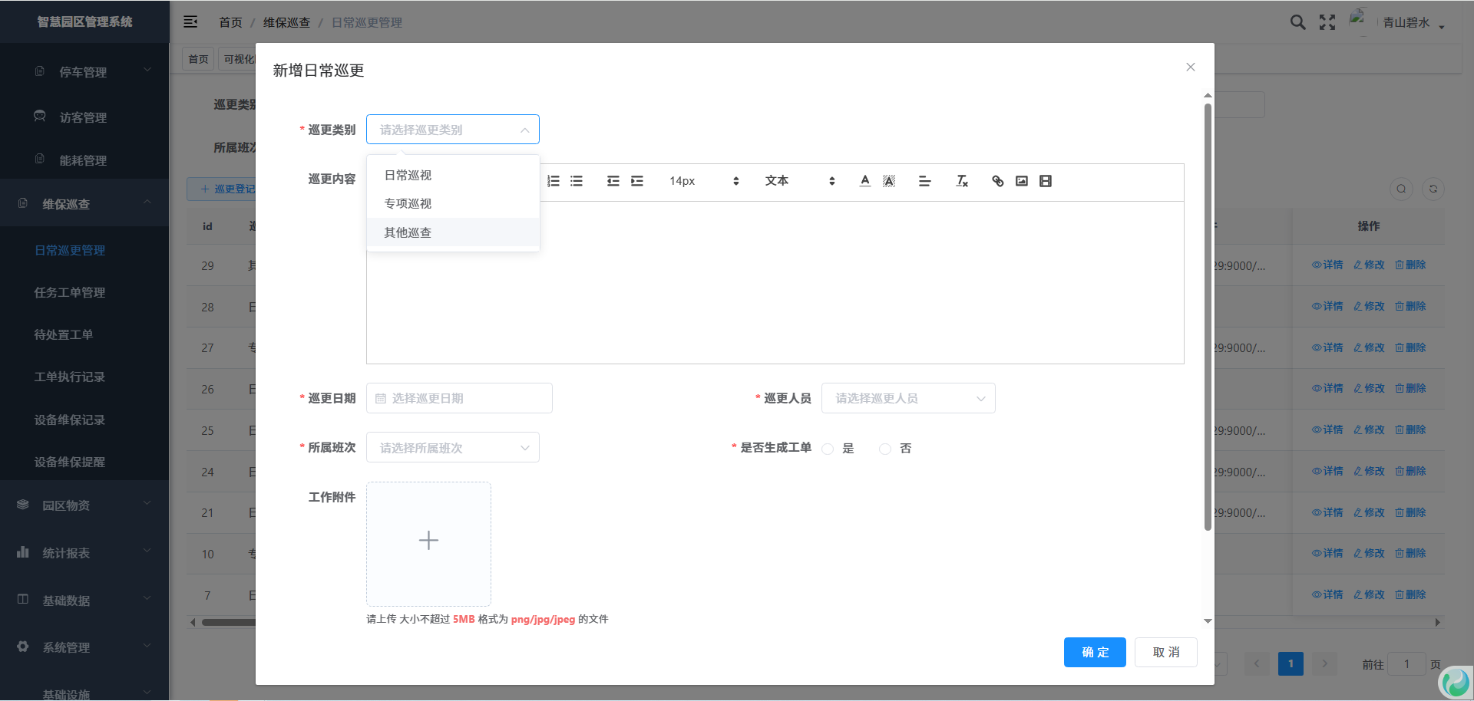The height and width of the screenshot is (701, 1474).
Task: Open the text alignment tool
Action: pyautogui.click(x=924, y=181)
